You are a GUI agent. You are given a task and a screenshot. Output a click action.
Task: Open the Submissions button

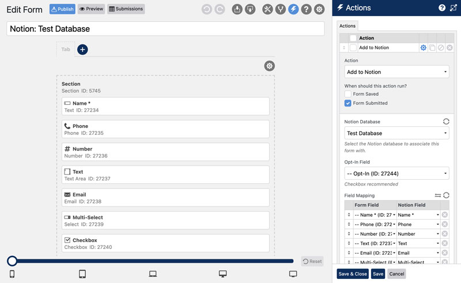pyautogui.click(x=126, y=9)
